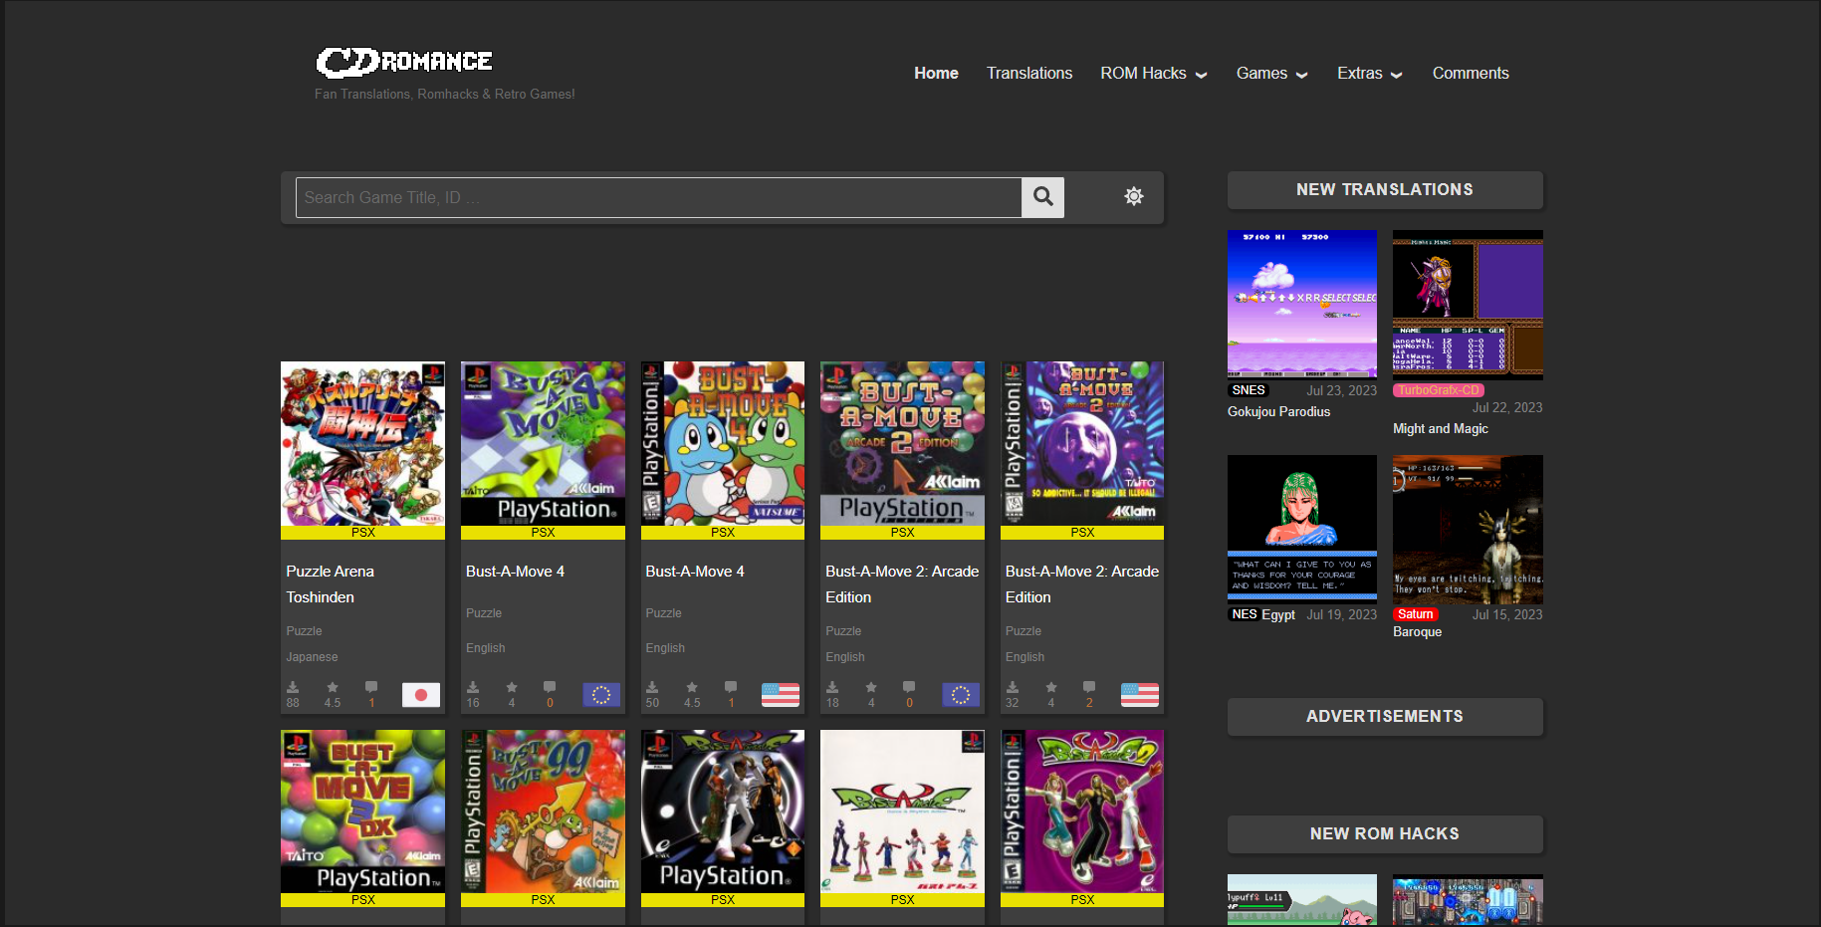The image size is (1821, 927).
Task: Click the Search Game Title input field
Action: pyautogui.click(x=658, y=197)
